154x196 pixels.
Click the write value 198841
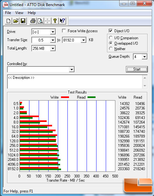124,150
